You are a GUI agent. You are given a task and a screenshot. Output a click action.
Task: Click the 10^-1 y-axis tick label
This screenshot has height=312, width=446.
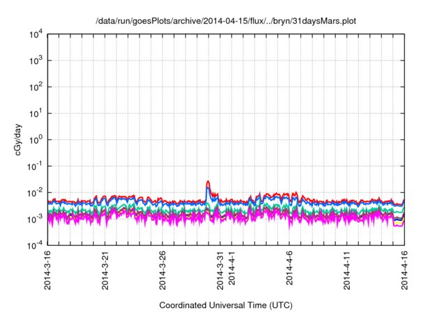tap(35, 166)
